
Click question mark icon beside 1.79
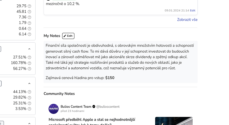point(29,23)
